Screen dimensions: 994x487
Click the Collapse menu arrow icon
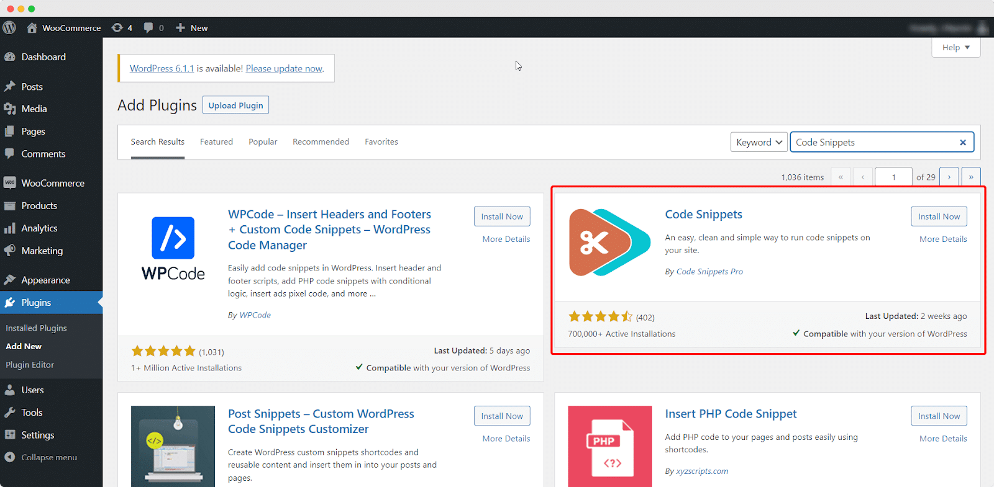coord(9,457)
